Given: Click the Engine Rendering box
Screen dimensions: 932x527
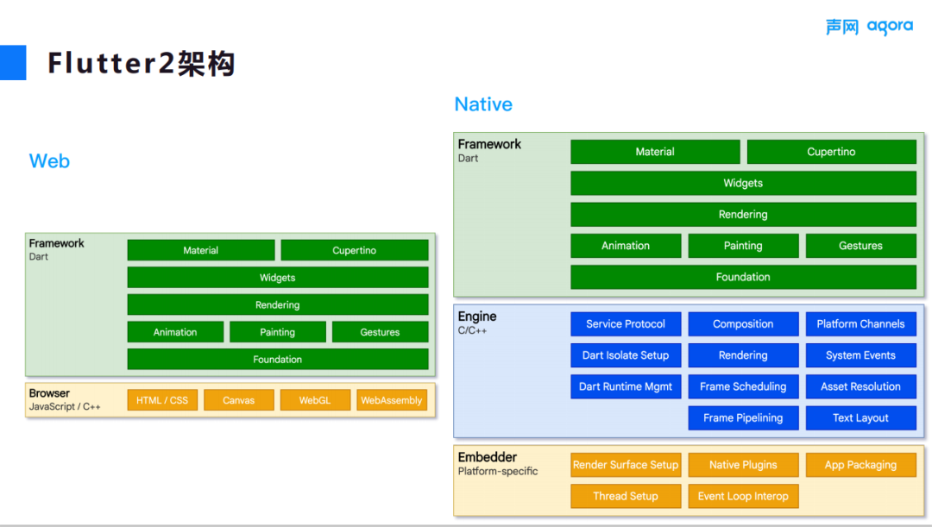Looking at the screenshot, I should pyautogui.click(x=743, y=355).
